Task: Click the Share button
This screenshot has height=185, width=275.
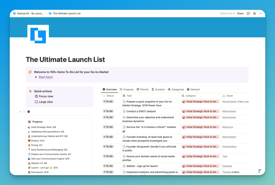Action: (240, 13)
